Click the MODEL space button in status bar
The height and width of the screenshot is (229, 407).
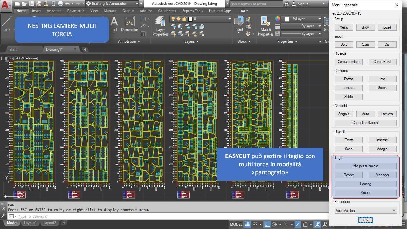tap(236, 224)
